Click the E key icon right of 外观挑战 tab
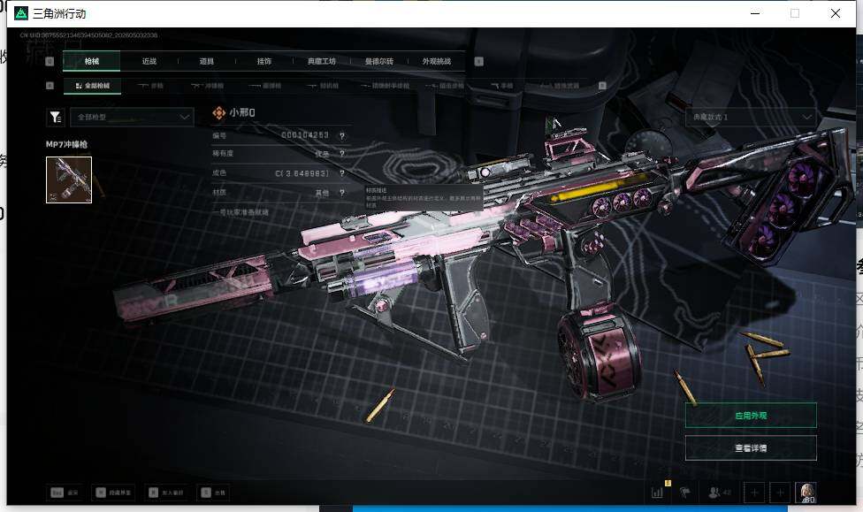This screenshot has height=512, width=863. click(479, 62)
